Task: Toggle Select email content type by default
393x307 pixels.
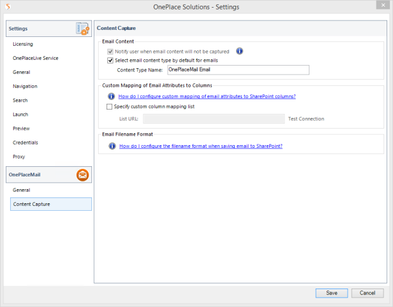Action: click(110, 61)
